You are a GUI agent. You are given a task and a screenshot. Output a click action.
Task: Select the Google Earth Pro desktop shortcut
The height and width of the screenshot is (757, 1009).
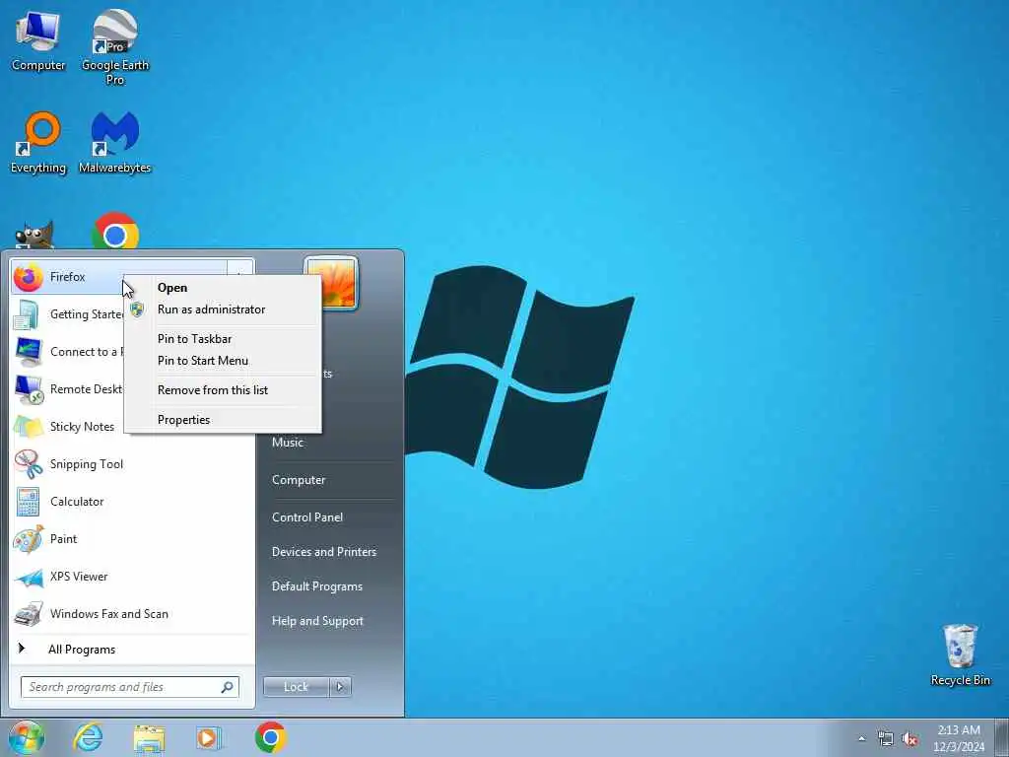click(x=114, y=47)
